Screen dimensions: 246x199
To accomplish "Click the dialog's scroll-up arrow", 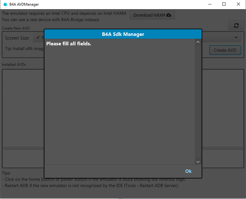I will (x=198, y=42).
